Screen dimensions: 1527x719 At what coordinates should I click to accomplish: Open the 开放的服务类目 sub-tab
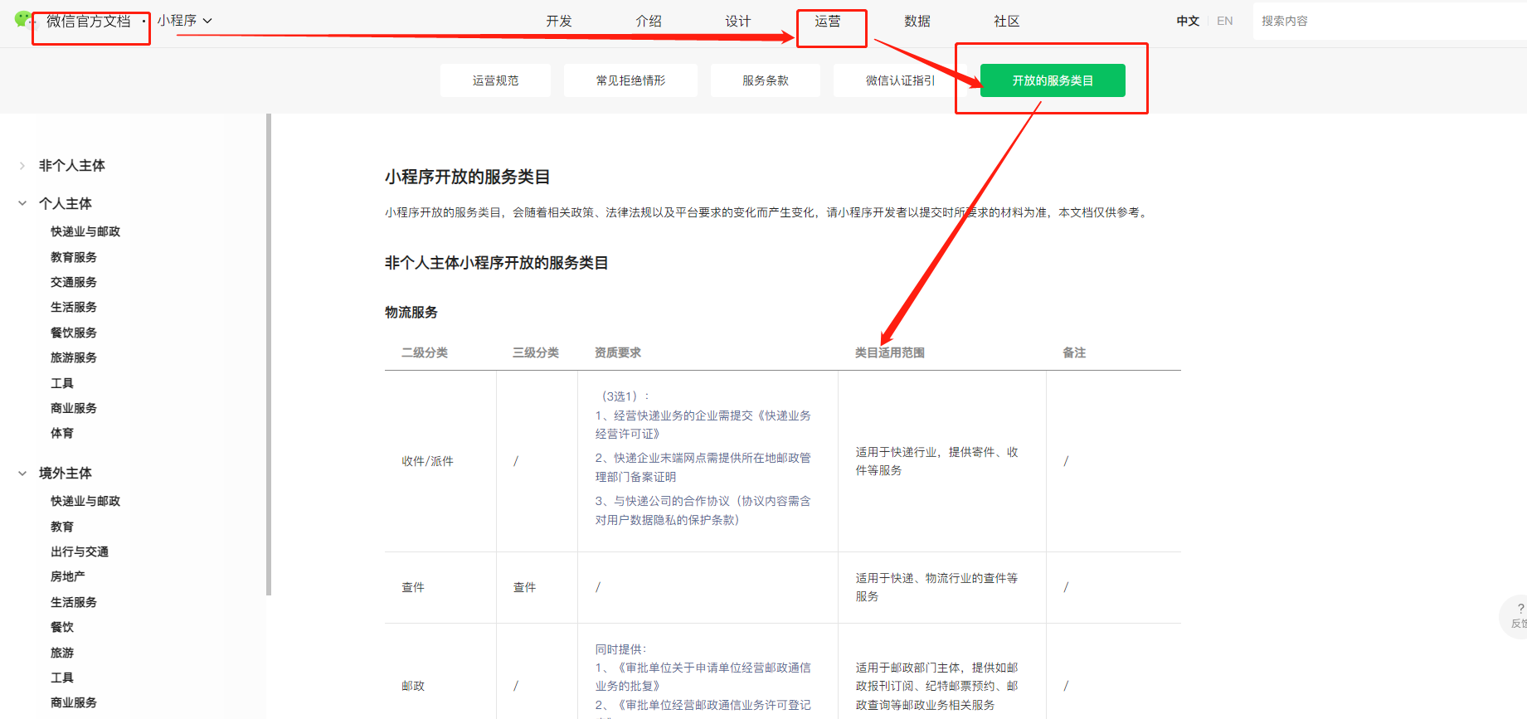(x=1053, y=80)
